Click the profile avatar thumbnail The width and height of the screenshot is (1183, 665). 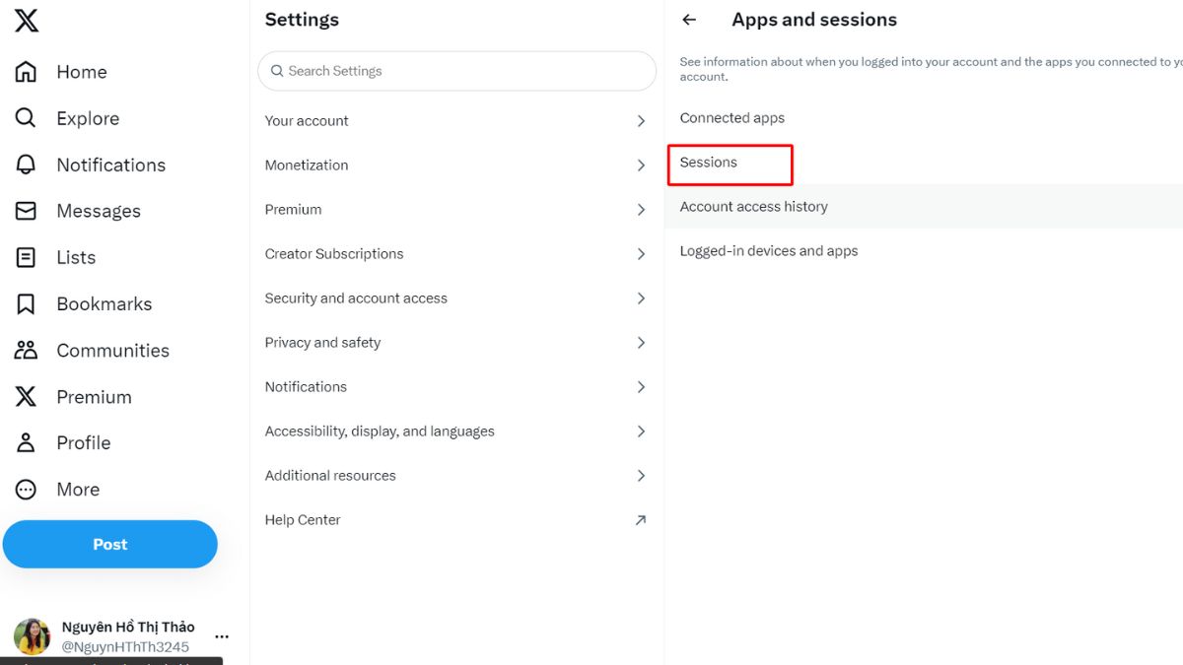32,636
